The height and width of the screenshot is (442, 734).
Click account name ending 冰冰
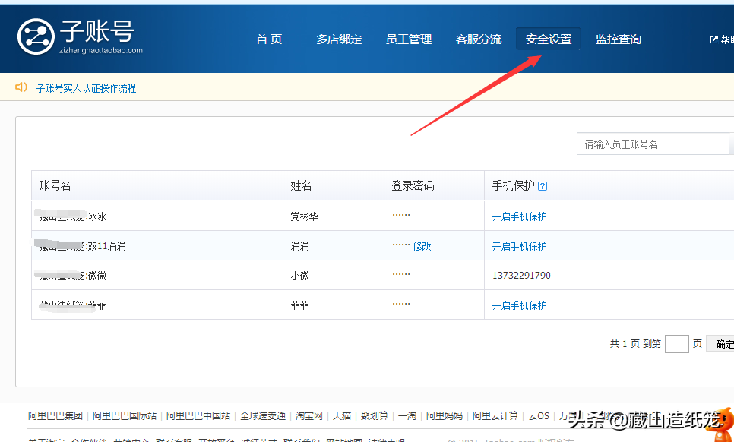point(72,216)
